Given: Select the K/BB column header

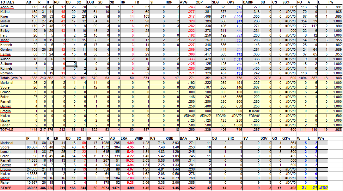Looking at the screenshot, I should click(172, 138).
